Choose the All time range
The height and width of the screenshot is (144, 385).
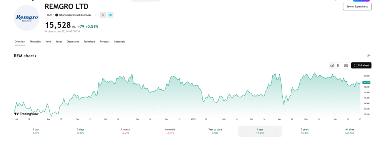pos(350,131)
